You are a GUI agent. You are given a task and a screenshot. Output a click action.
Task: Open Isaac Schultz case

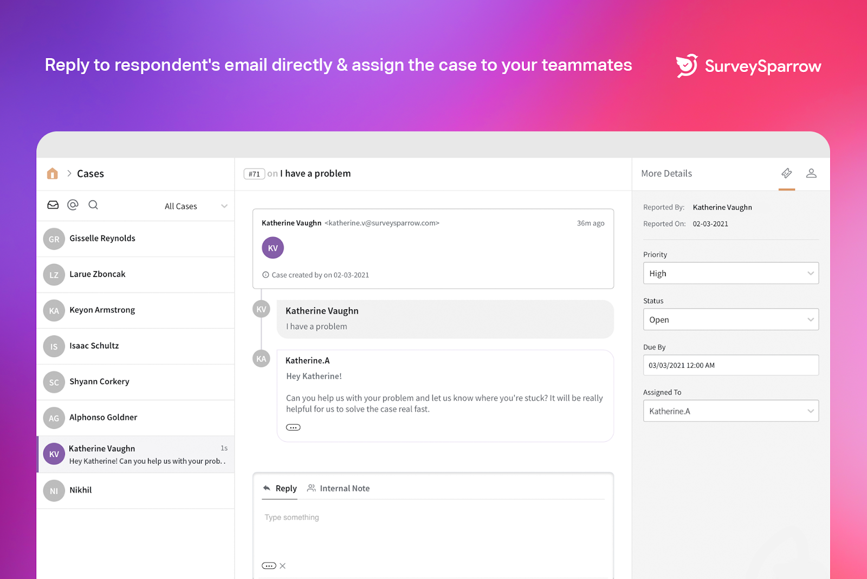[x=135, y=346]
